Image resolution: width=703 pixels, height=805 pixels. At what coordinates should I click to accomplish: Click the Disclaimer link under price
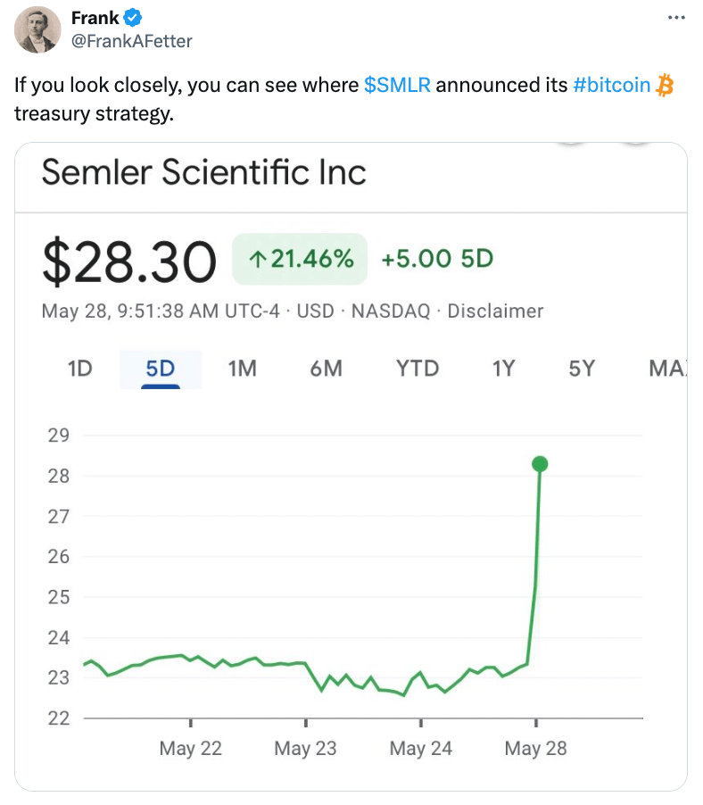pos(495,311)
